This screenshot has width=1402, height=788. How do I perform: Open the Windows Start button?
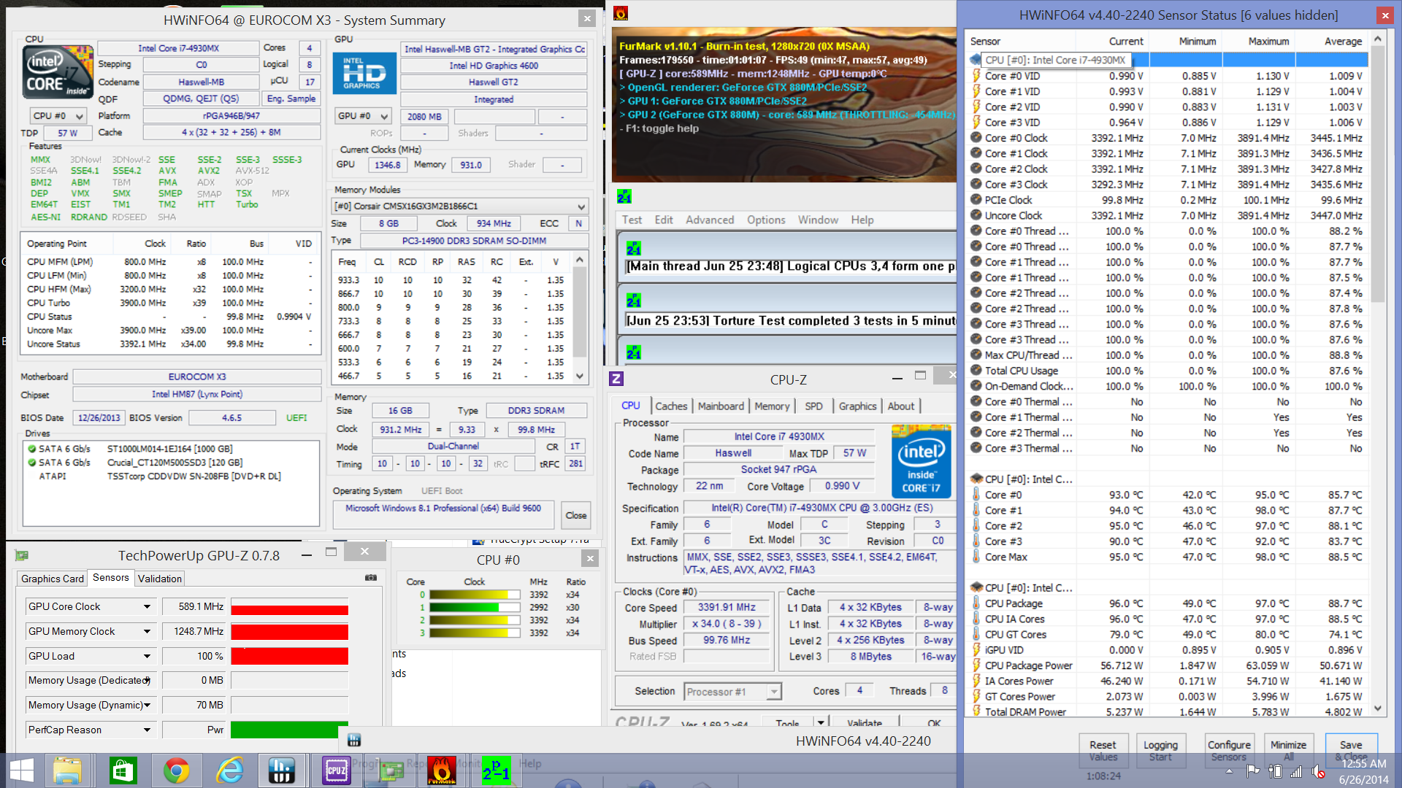(x=22, y=770)
